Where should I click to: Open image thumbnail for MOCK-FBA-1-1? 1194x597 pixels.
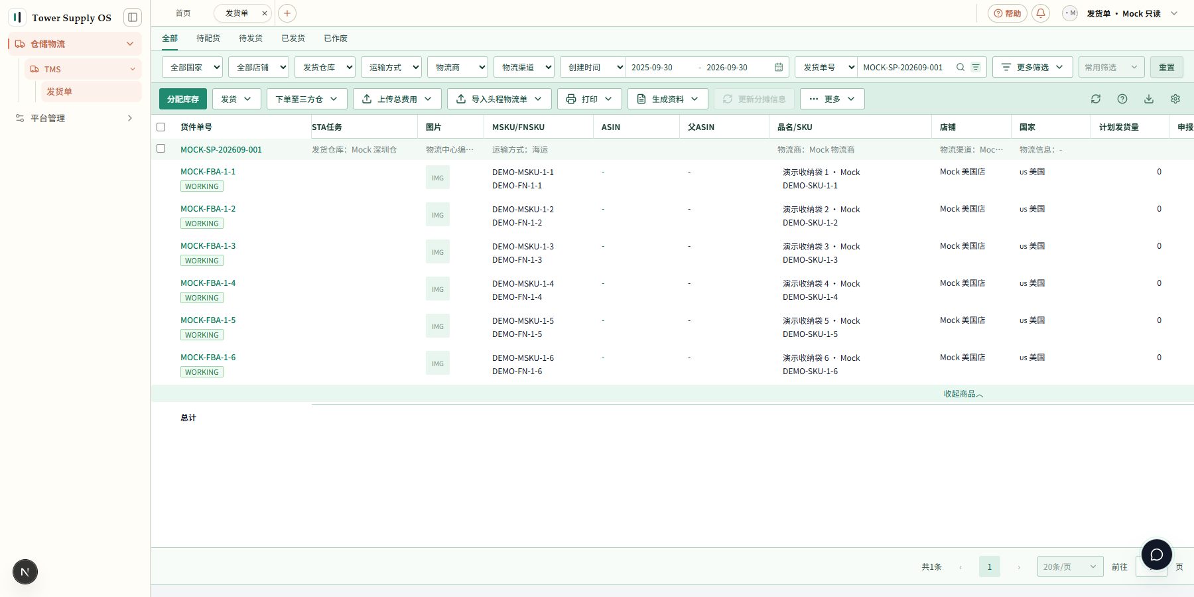click(438, 178)
